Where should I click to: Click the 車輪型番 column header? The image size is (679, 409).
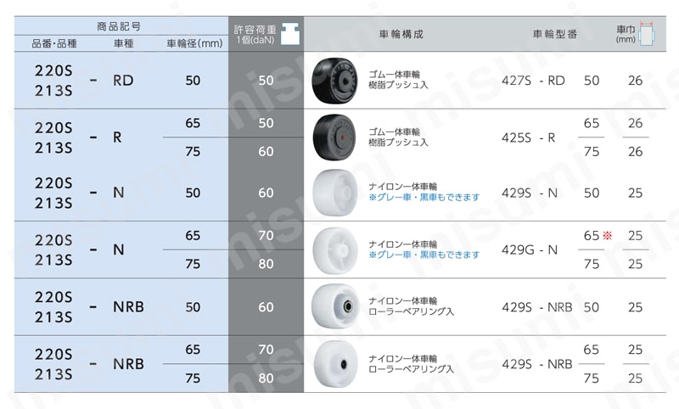(x=555, y=34)
